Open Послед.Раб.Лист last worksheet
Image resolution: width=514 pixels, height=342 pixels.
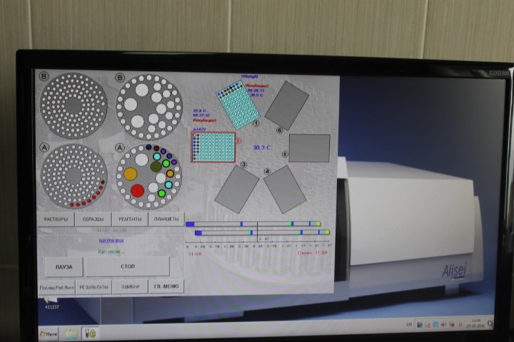point(56,287)
